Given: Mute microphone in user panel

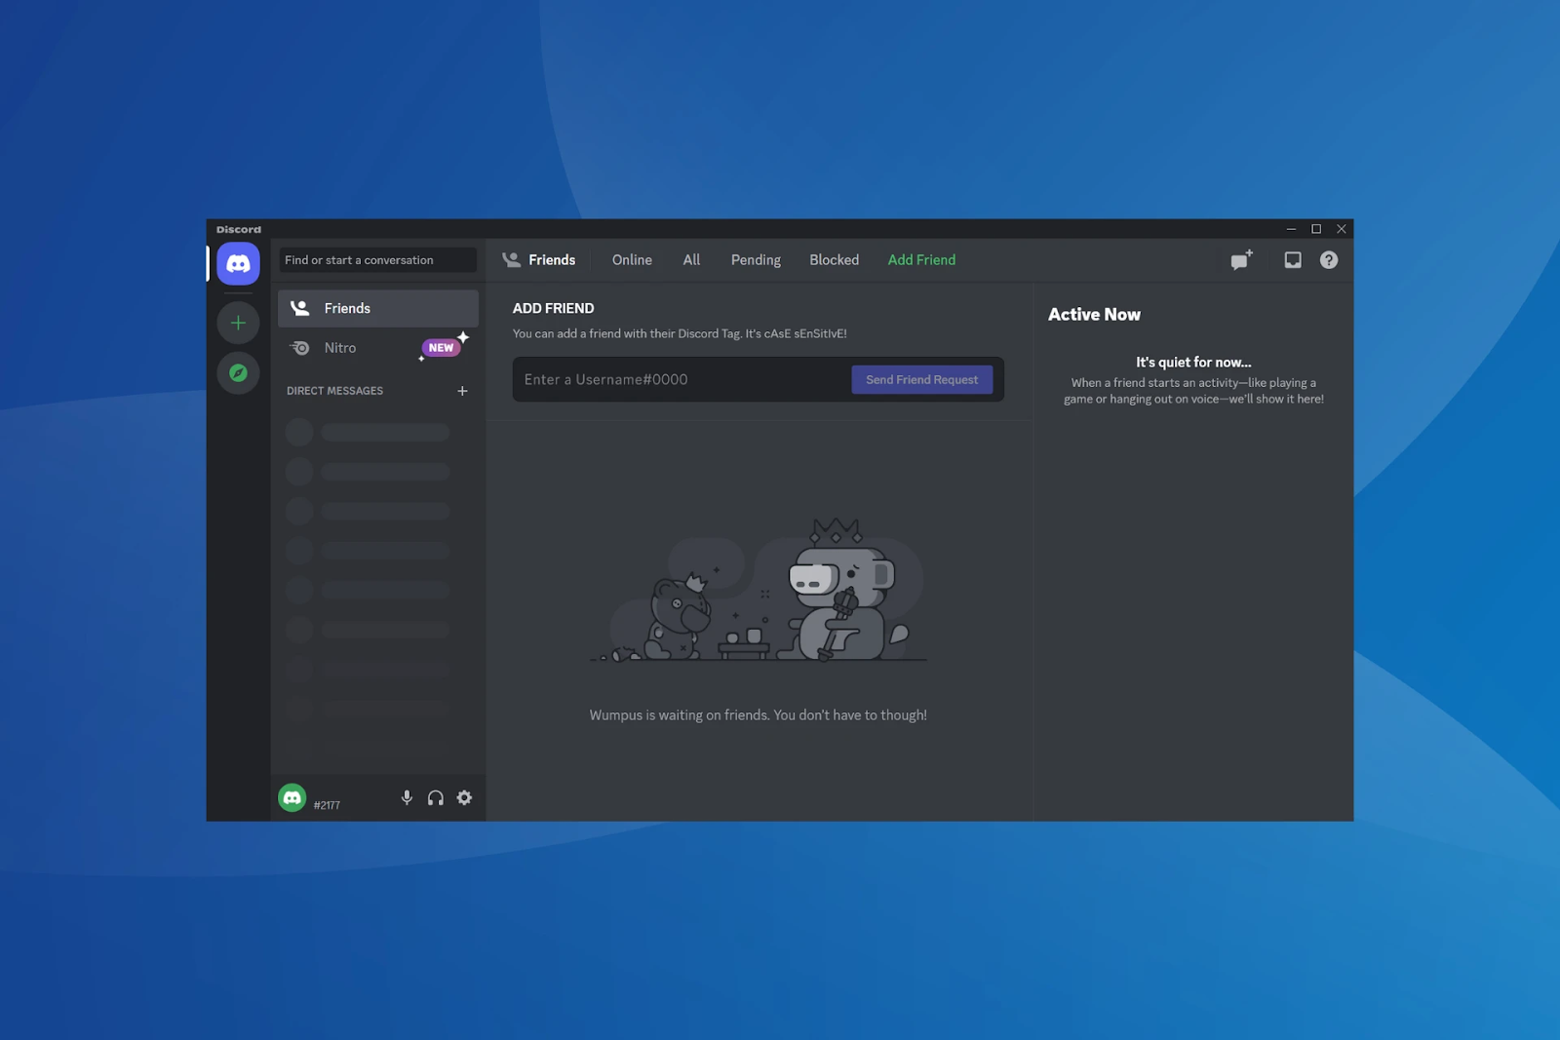Looking at the screenshot, I should click(407, 797).
